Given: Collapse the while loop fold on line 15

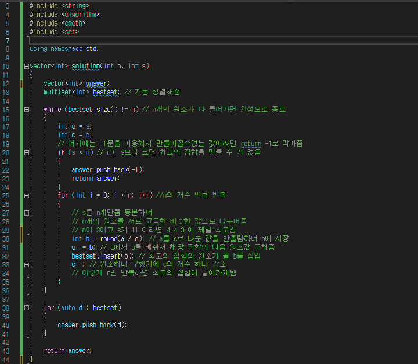Looking at the screenshot, I should point(26,110).
